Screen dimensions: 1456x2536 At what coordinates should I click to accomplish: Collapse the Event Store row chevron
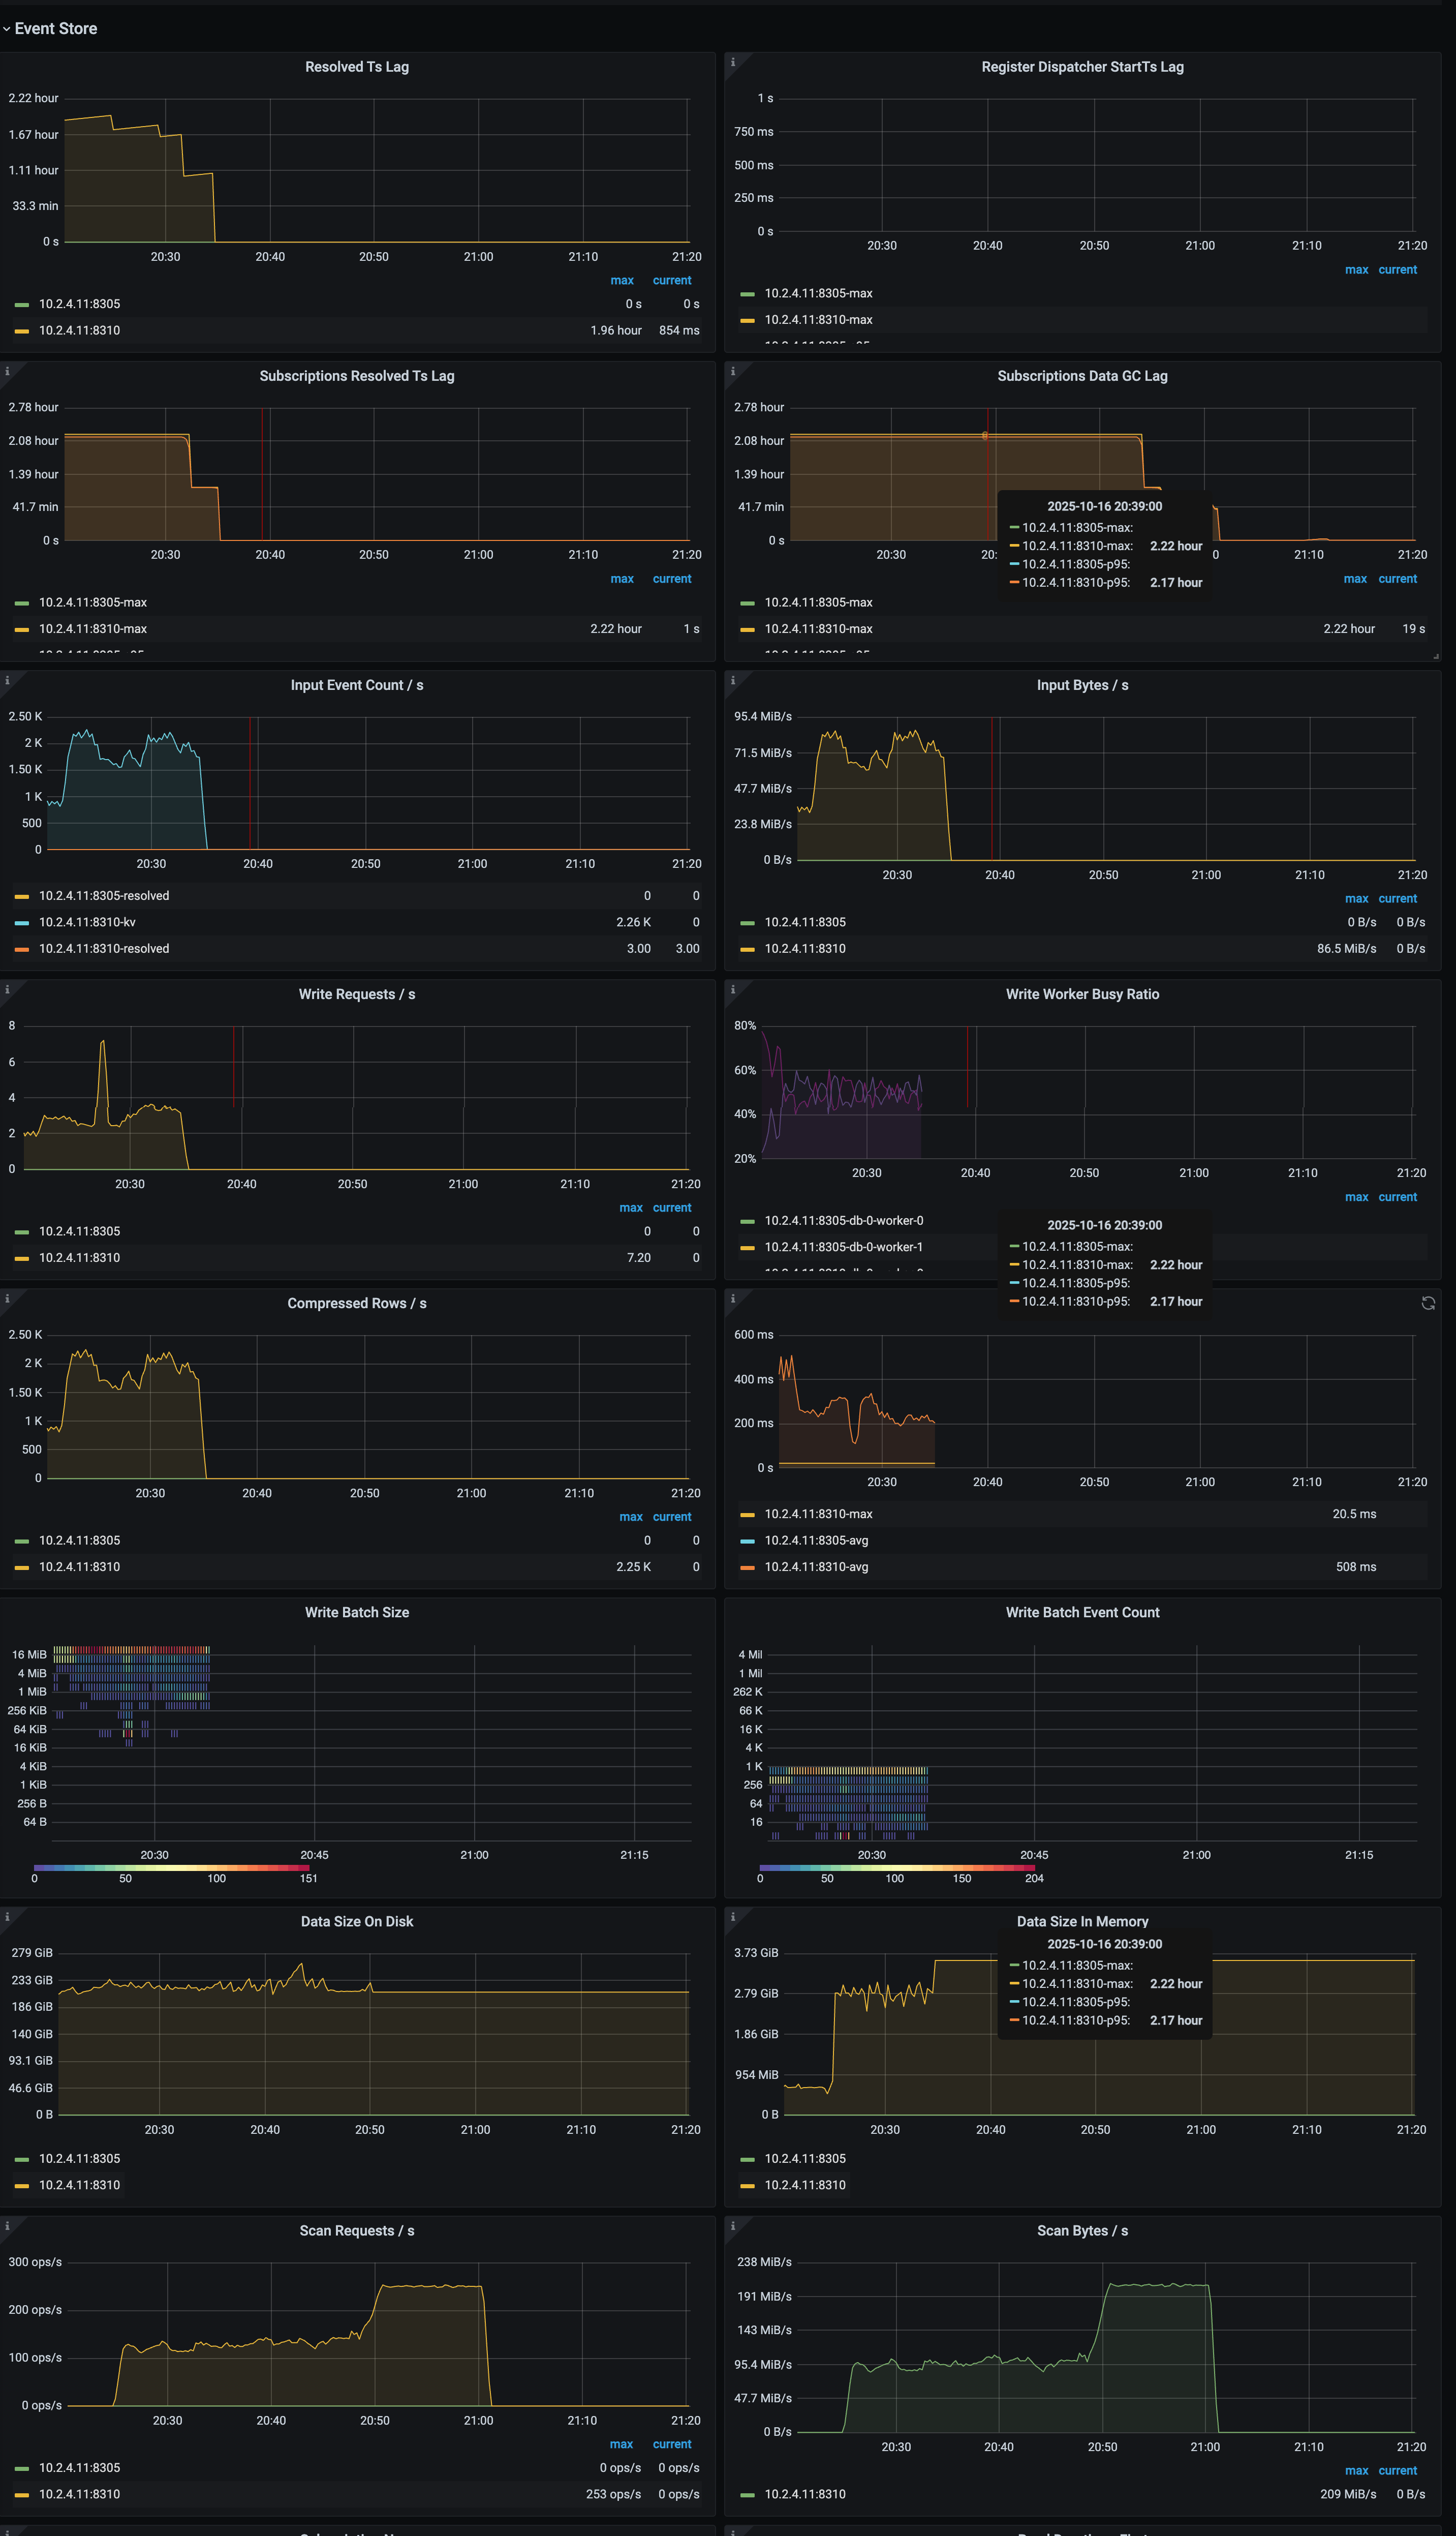(x=7, y=29)
